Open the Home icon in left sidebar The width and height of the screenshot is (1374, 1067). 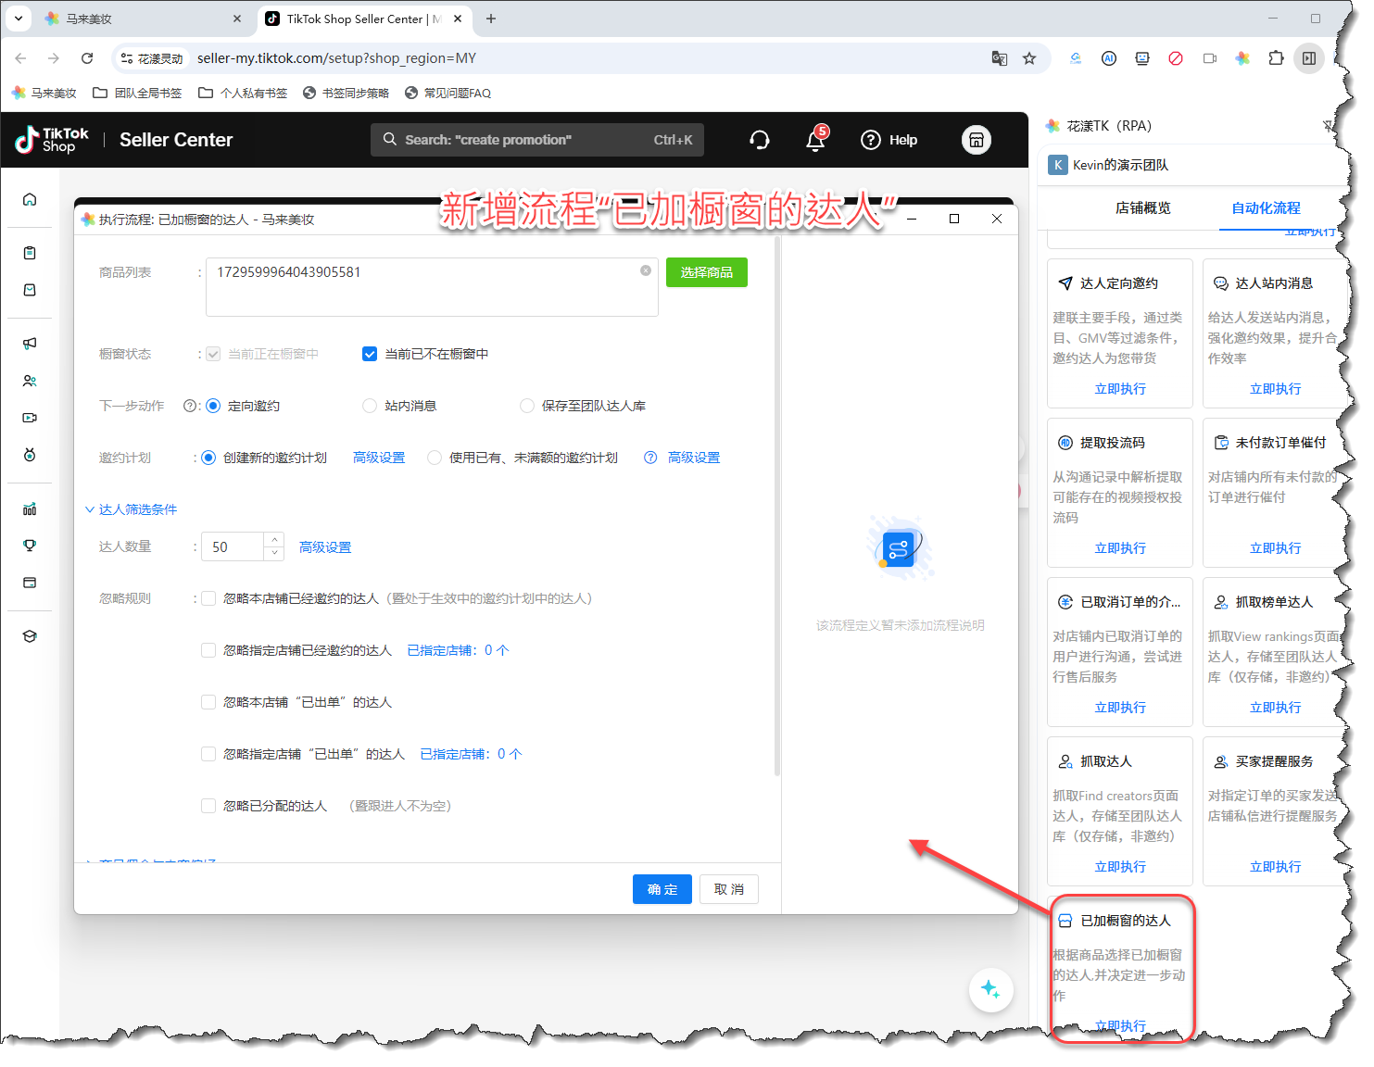(30, 200)
